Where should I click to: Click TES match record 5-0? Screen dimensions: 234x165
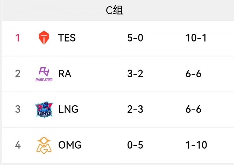(135, 38)
